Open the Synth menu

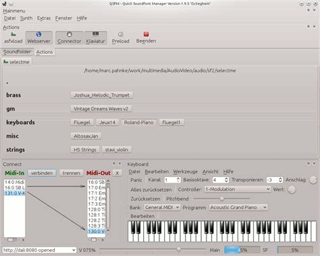(26, 18)
